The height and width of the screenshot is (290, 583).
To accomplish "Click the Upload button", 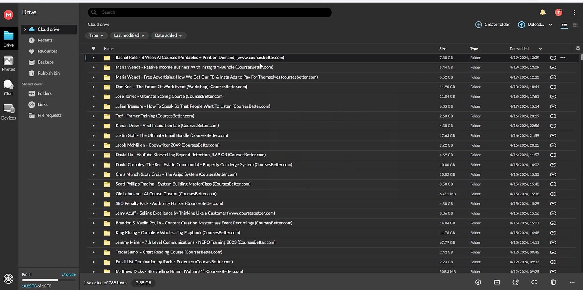I will [531, 25].
